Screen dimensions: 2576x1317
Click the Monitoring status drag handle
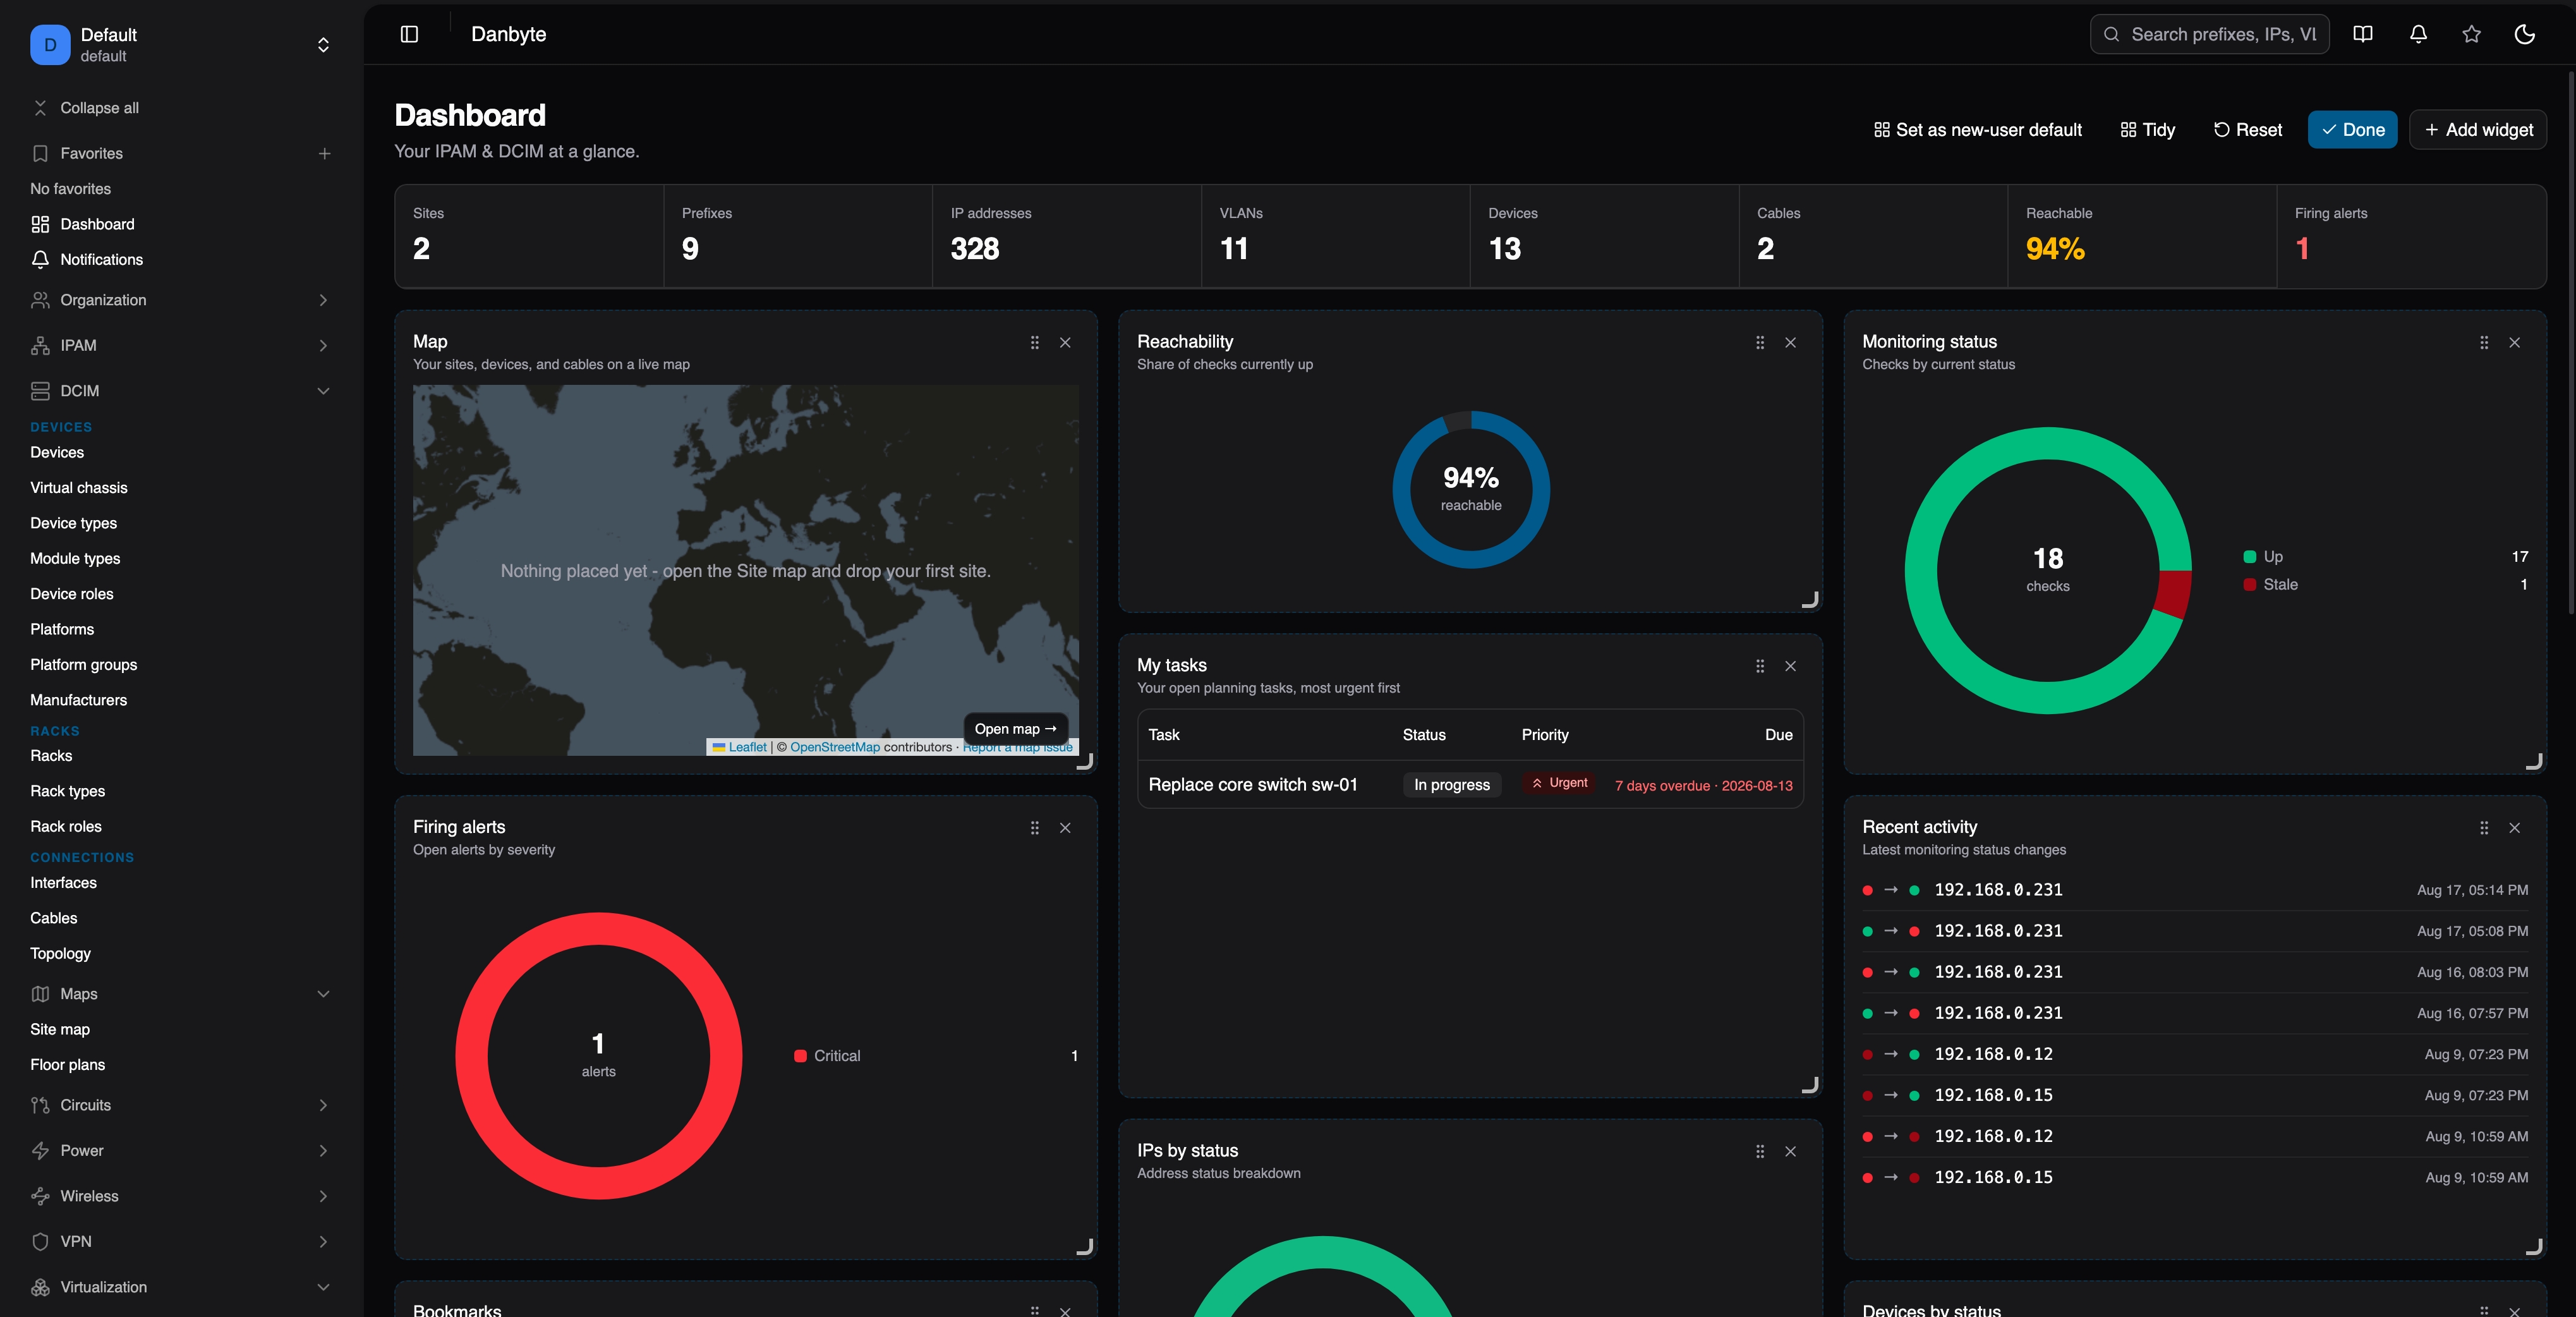2484,342
